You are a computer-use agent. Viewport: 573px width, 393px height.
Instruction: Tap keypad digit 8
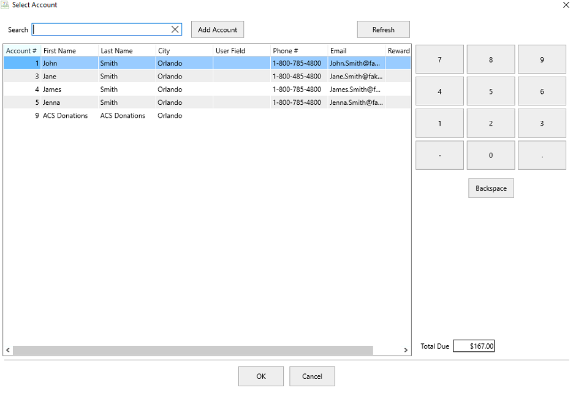[491, 59]
